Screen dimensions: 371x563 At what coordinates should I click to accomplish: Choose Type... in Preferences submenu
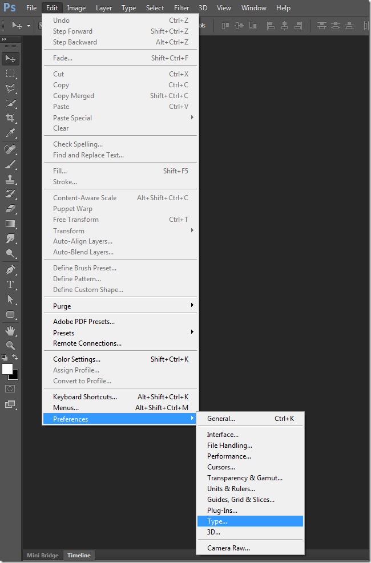coord(251,521)
